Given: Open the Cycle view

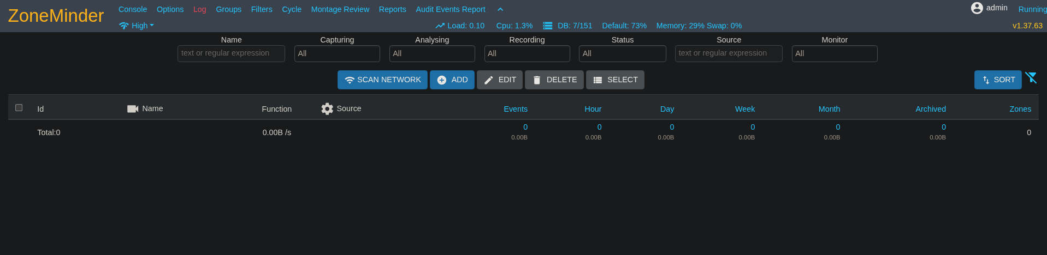Looking at the screenshot, I should 292,9.
